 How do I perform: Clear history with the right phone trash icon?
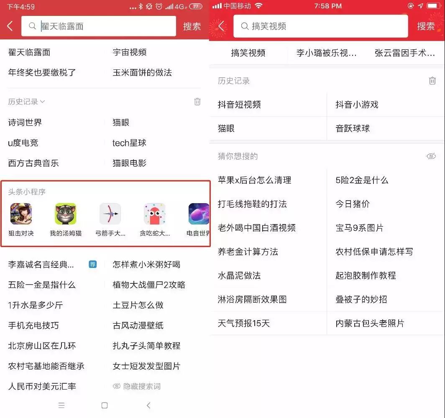tap(432, 81)
